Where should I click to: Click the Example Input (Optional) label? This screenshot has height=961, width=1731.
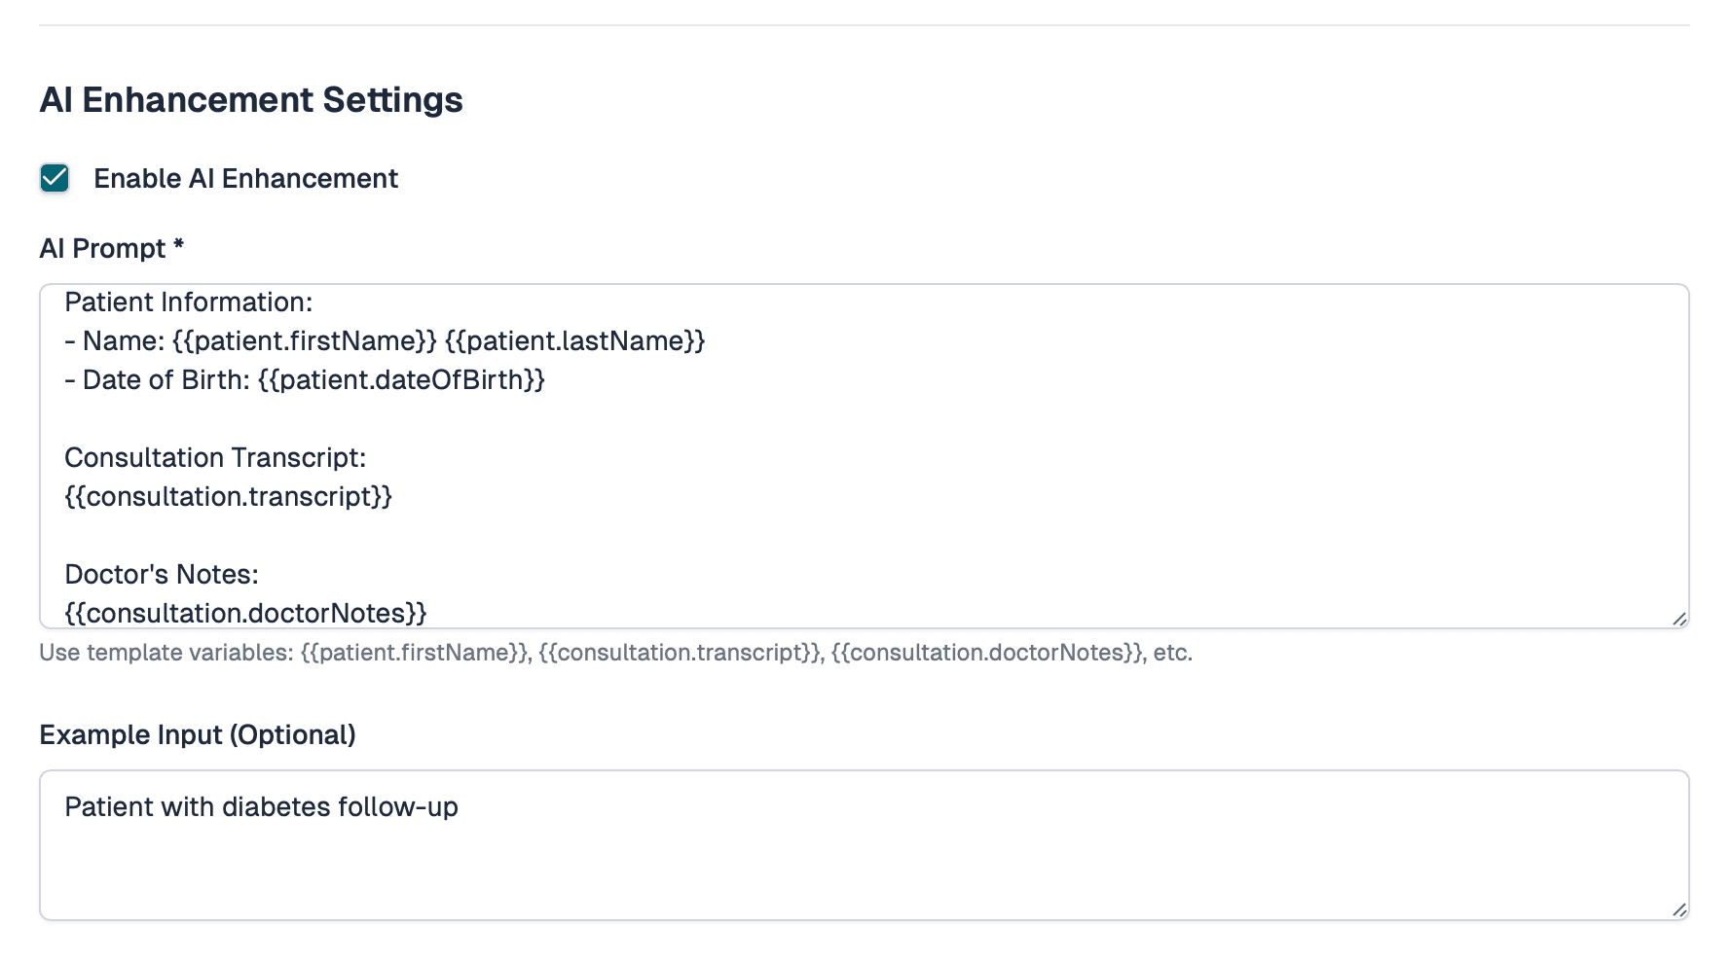[x=198, y=735]
